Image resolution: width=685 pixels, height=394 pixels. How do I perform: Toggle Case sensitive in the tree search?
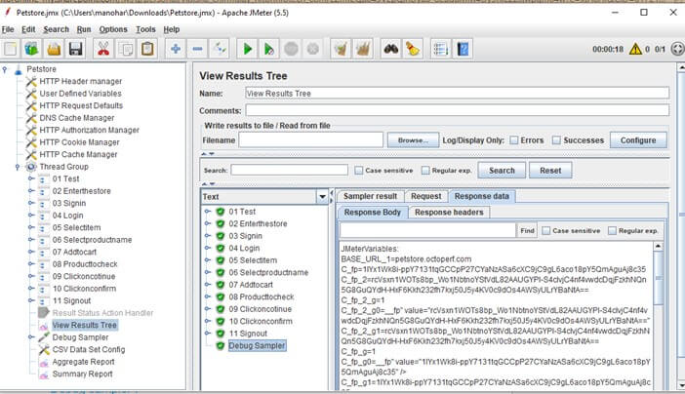[359, 171]
